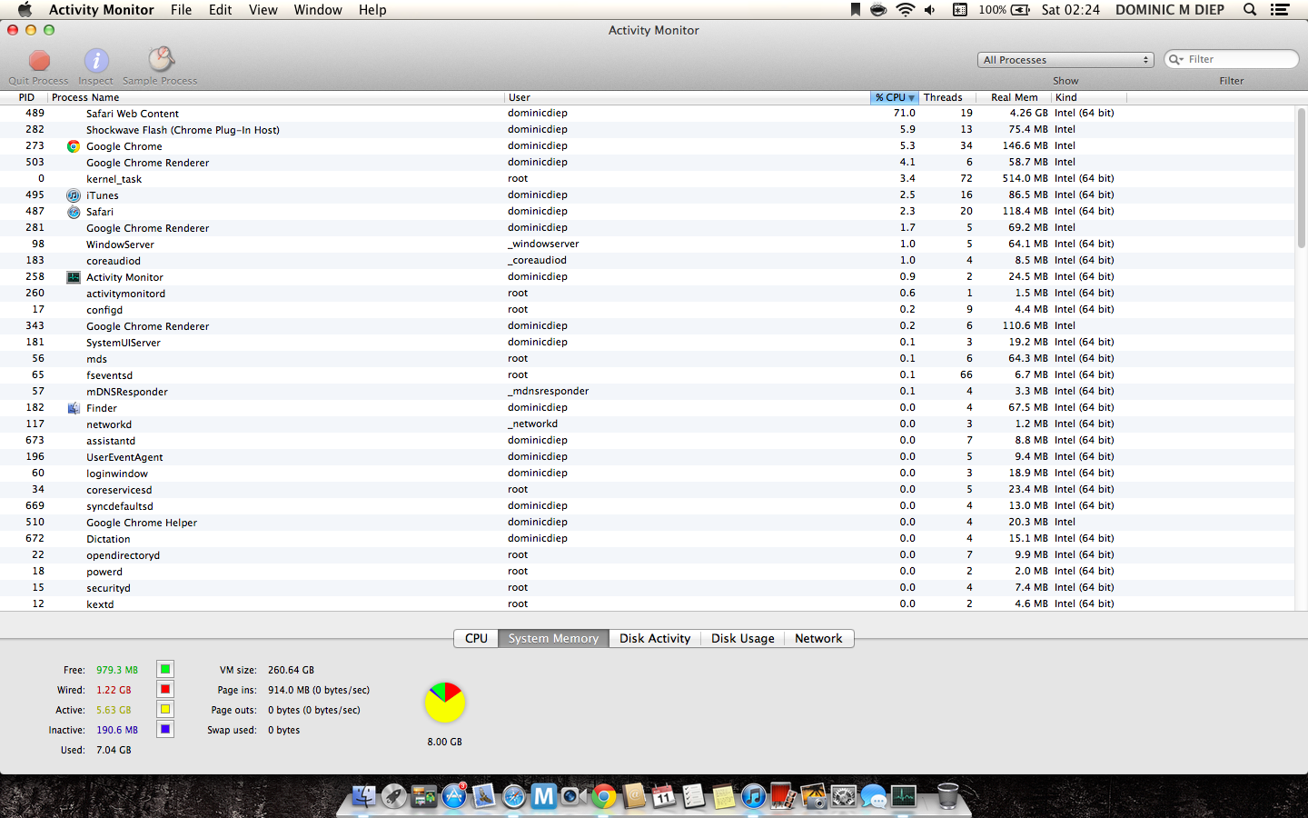Sort by the PID column header
Viewport: 1308px width, 818px height.
pos(26,97)
